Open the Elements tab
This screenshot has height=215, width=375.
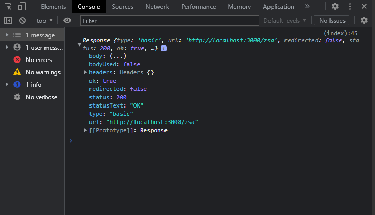point(53,7)
